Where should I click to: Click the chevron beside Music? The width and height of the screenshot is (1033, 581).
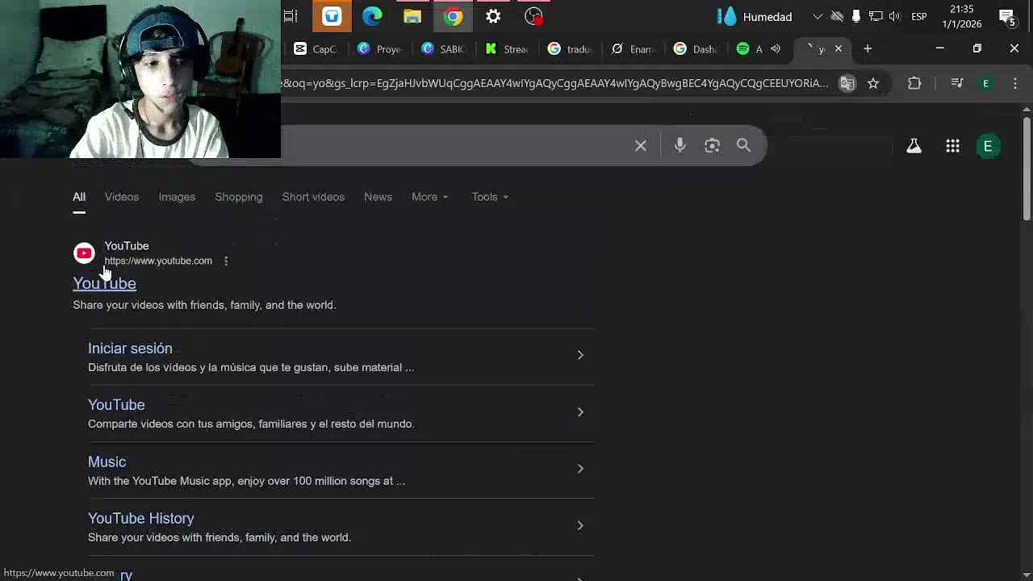tap(580, 469)
